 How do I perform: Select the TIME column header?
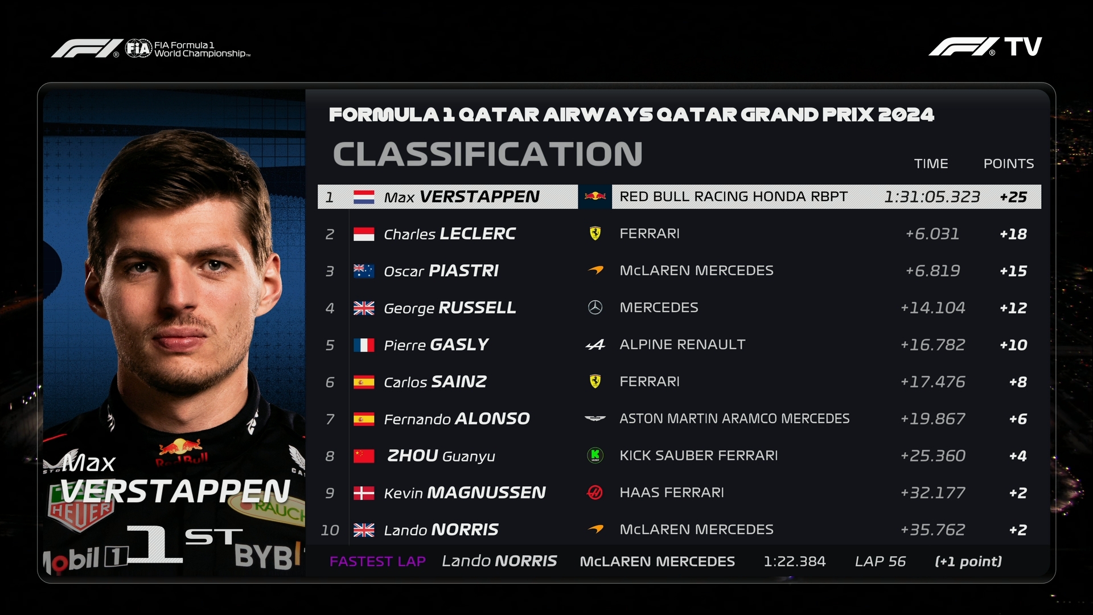tap(931, 164)
